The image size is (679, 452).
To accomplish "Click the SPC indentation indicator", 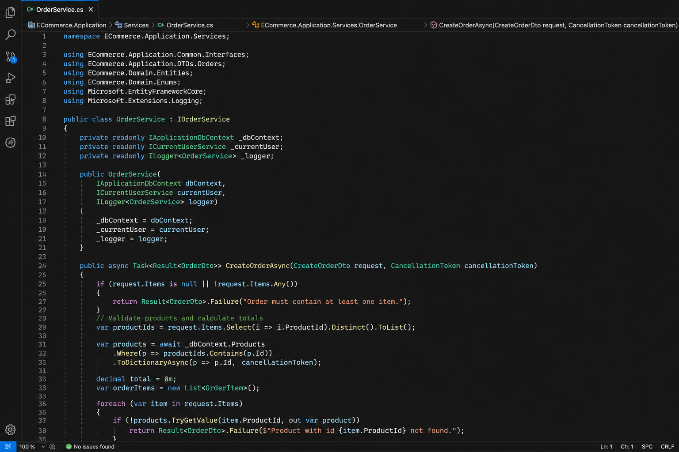I will pyautogui.click(x=647, y=447).
